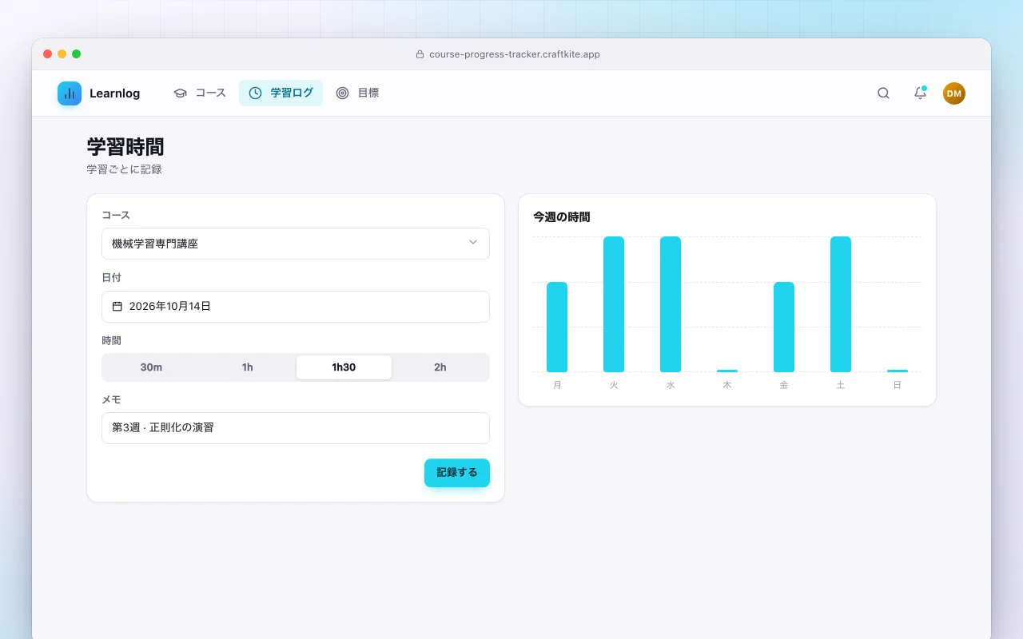Image resolution: width=1023 pixels, height=639 pixels.
Task: Choose the 1h30 duration segment
Action: tap(344, 367)
